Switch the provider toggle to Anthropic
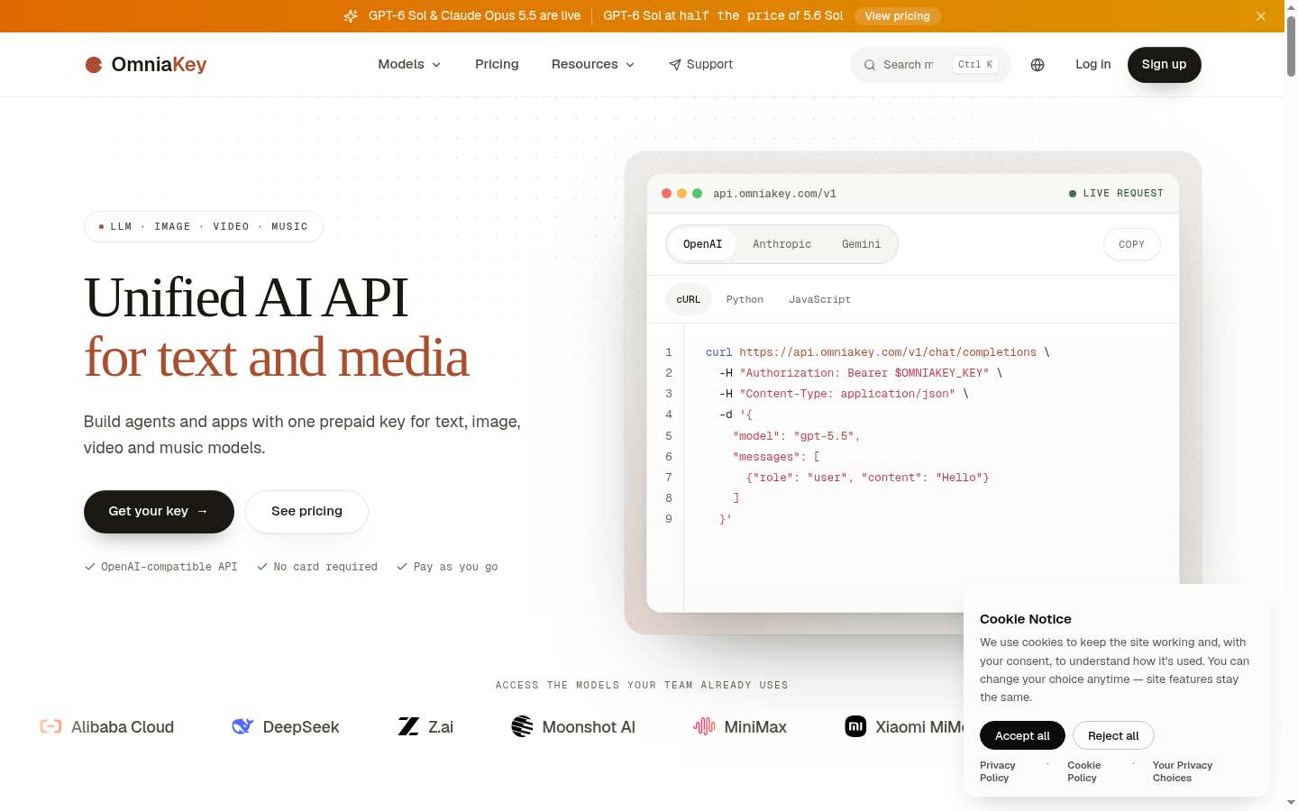 [782, 244]
